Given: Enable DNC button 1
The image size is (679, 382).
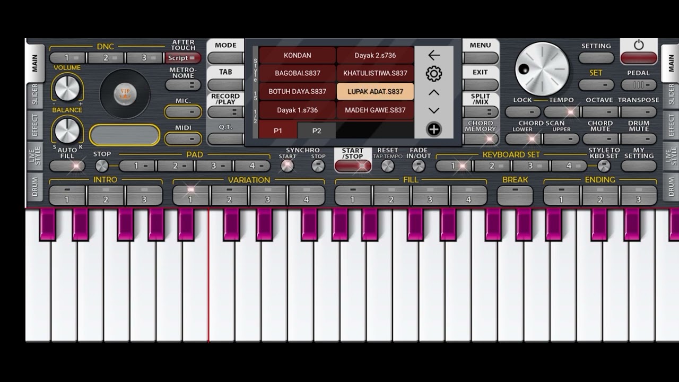Looking at the screenshot, I should pyautogui.click(x=67, y=58).
